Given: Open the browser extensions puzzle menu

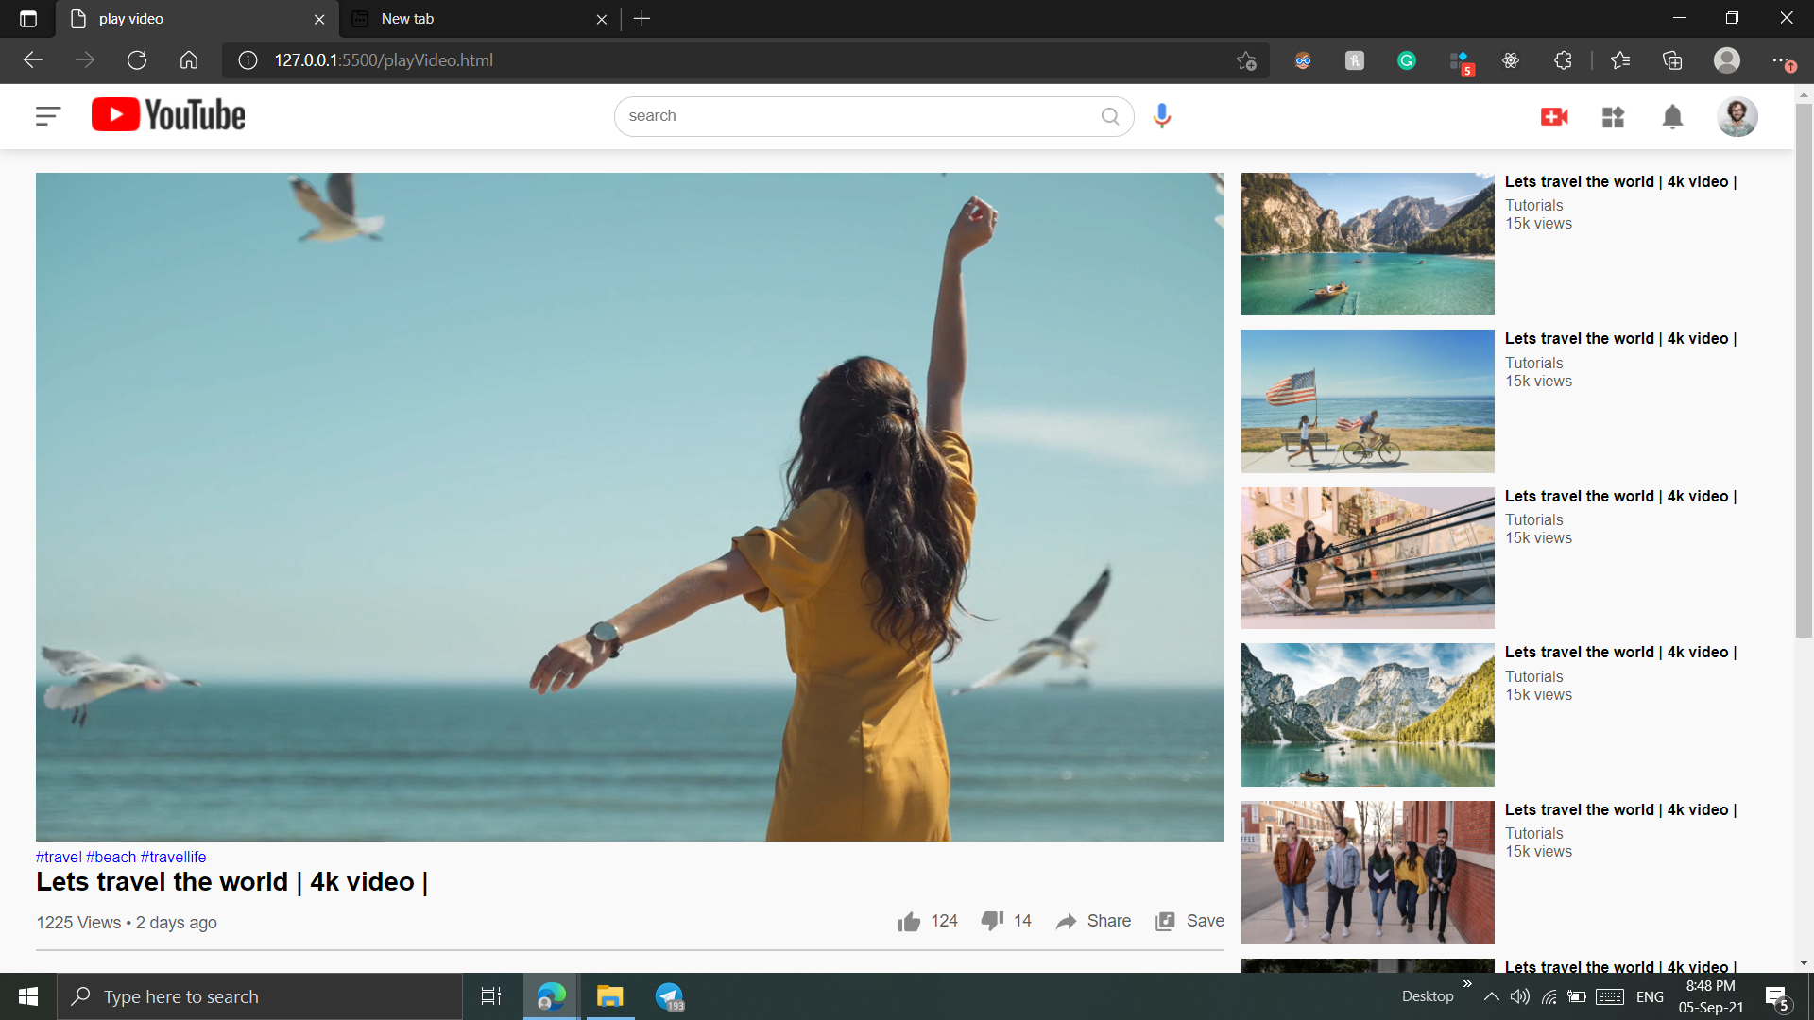Looking at the screenshot, I should point(1563,60).
